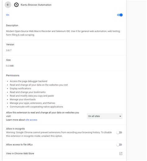Click the Kantu Browser Automation title
Screen dimensions: 147x161
pos(36,5)
